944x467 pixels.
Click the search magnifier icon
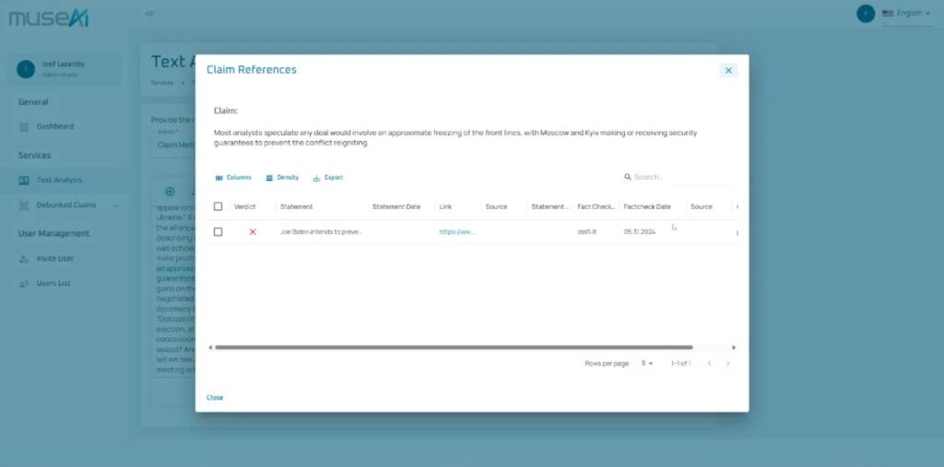[x=628, y=177]
